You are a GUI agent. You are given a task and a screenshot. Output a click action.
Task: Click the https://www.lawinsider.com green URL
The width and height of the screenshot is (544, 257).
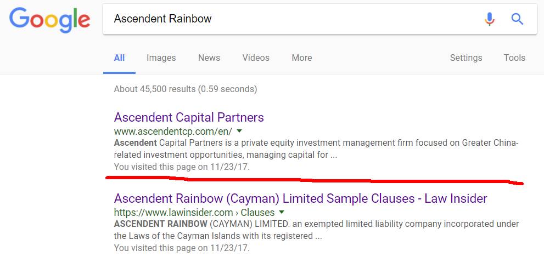173,212
